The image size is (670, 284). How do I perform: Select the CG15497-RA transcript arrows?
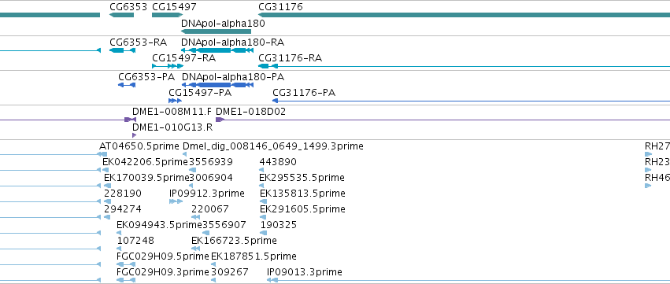pos(168,66)
